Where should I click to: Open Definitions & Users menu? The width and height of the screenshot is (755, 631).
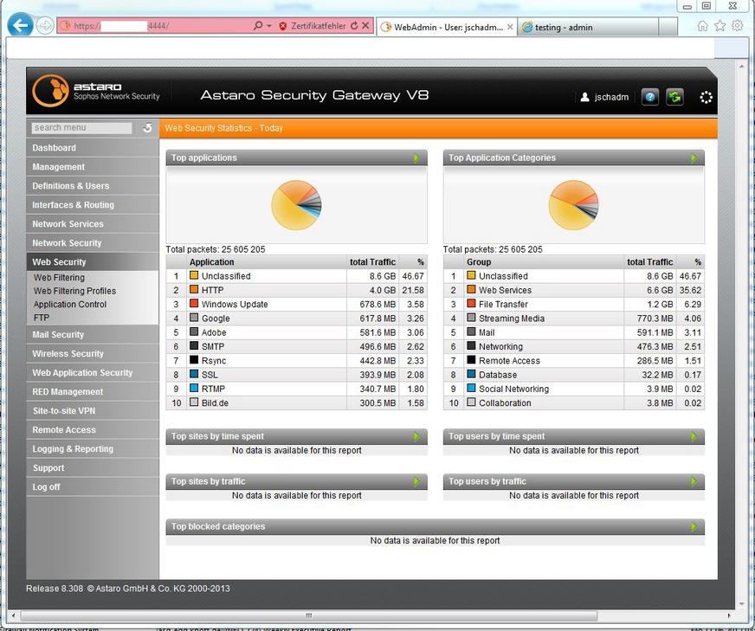point(92,186)
